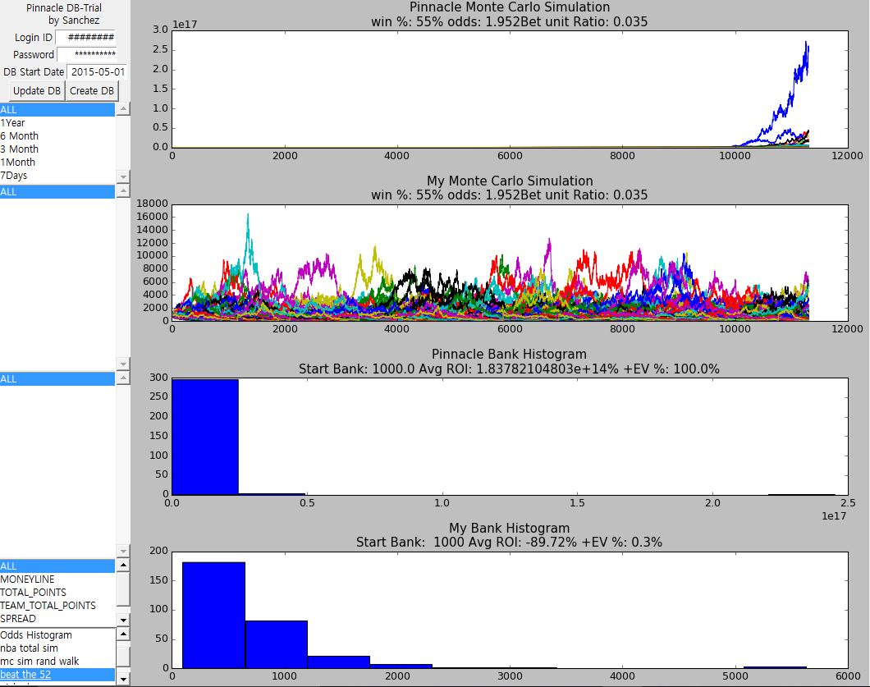870x687 pixels.
Task: Select the Odds Histogram analysis entry
Action: click(x=57, y=634)
